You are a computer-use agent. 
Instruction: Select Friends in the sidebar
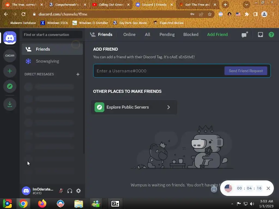(52, 49)
